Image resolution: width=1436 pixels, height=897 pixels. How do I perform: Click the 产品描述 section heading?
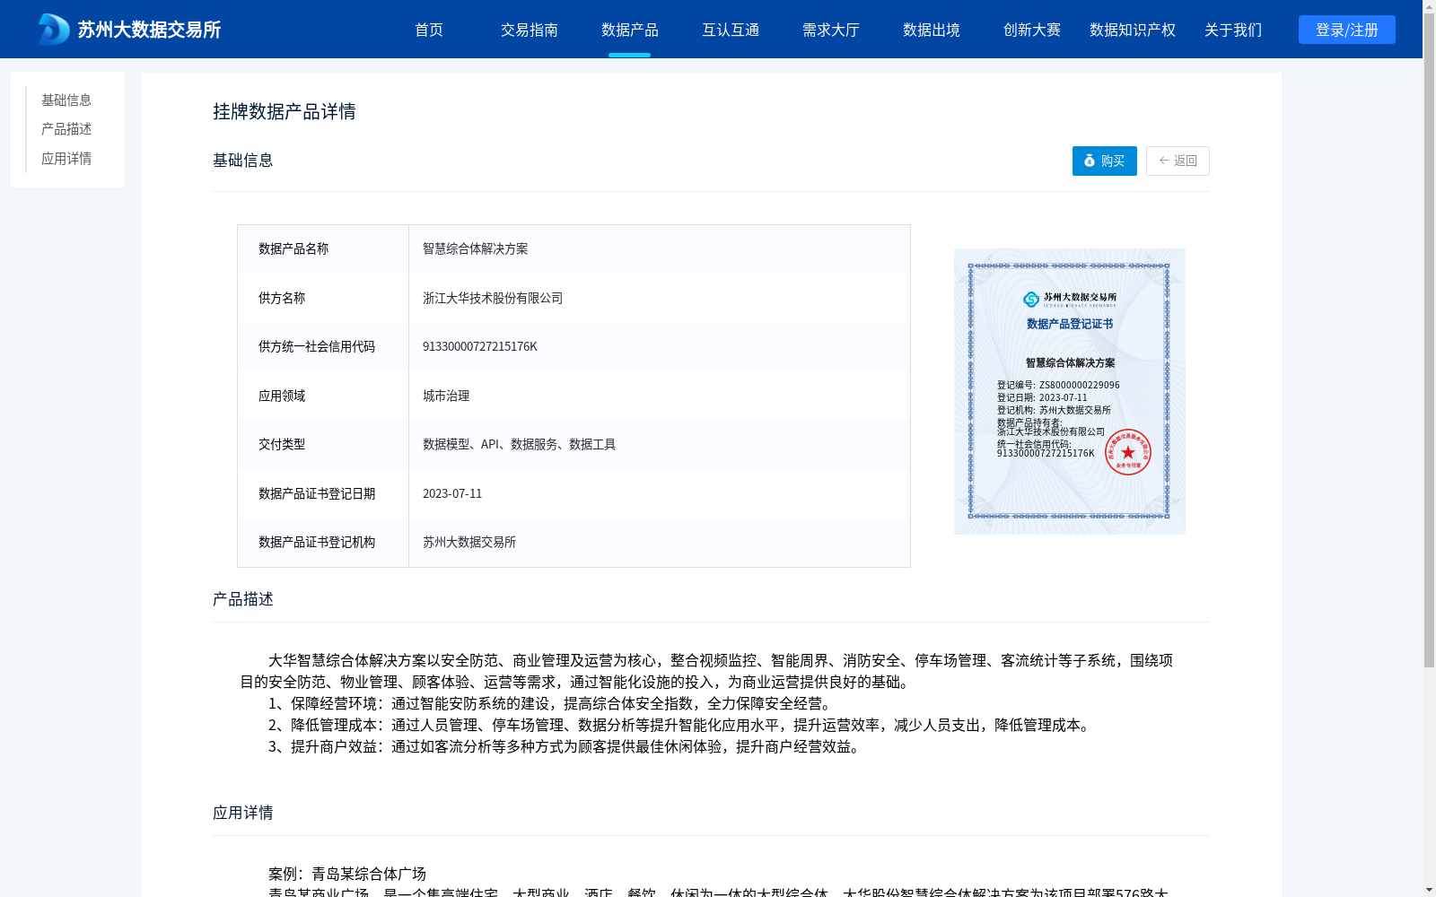[243, 599]
